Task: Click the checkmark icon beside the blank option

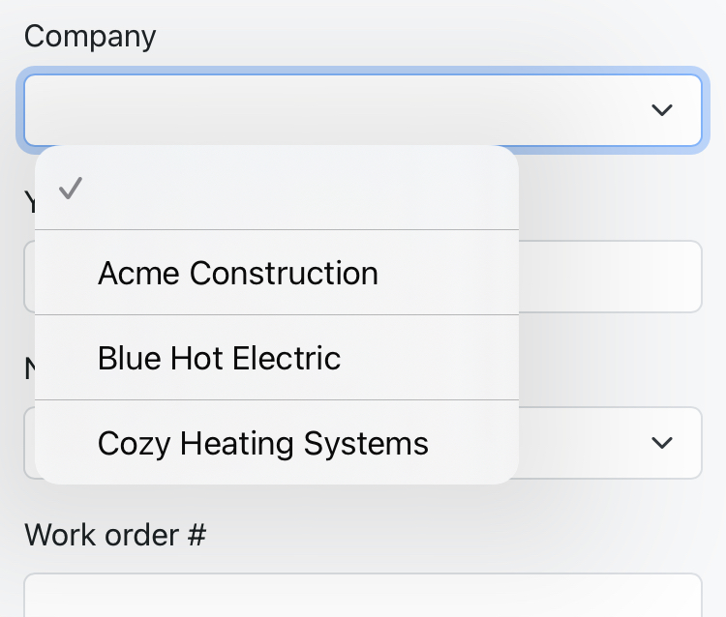Action: [68, 189]
